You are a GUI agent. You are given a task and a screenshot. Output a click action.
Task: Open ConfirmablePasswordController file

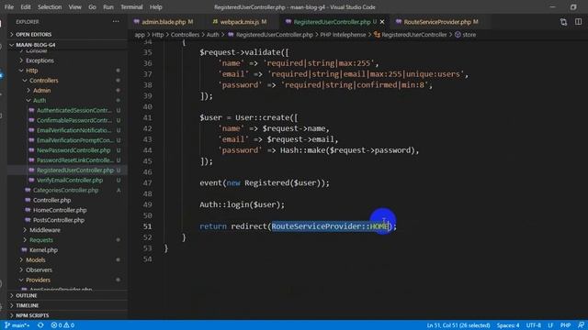[74, 120]
